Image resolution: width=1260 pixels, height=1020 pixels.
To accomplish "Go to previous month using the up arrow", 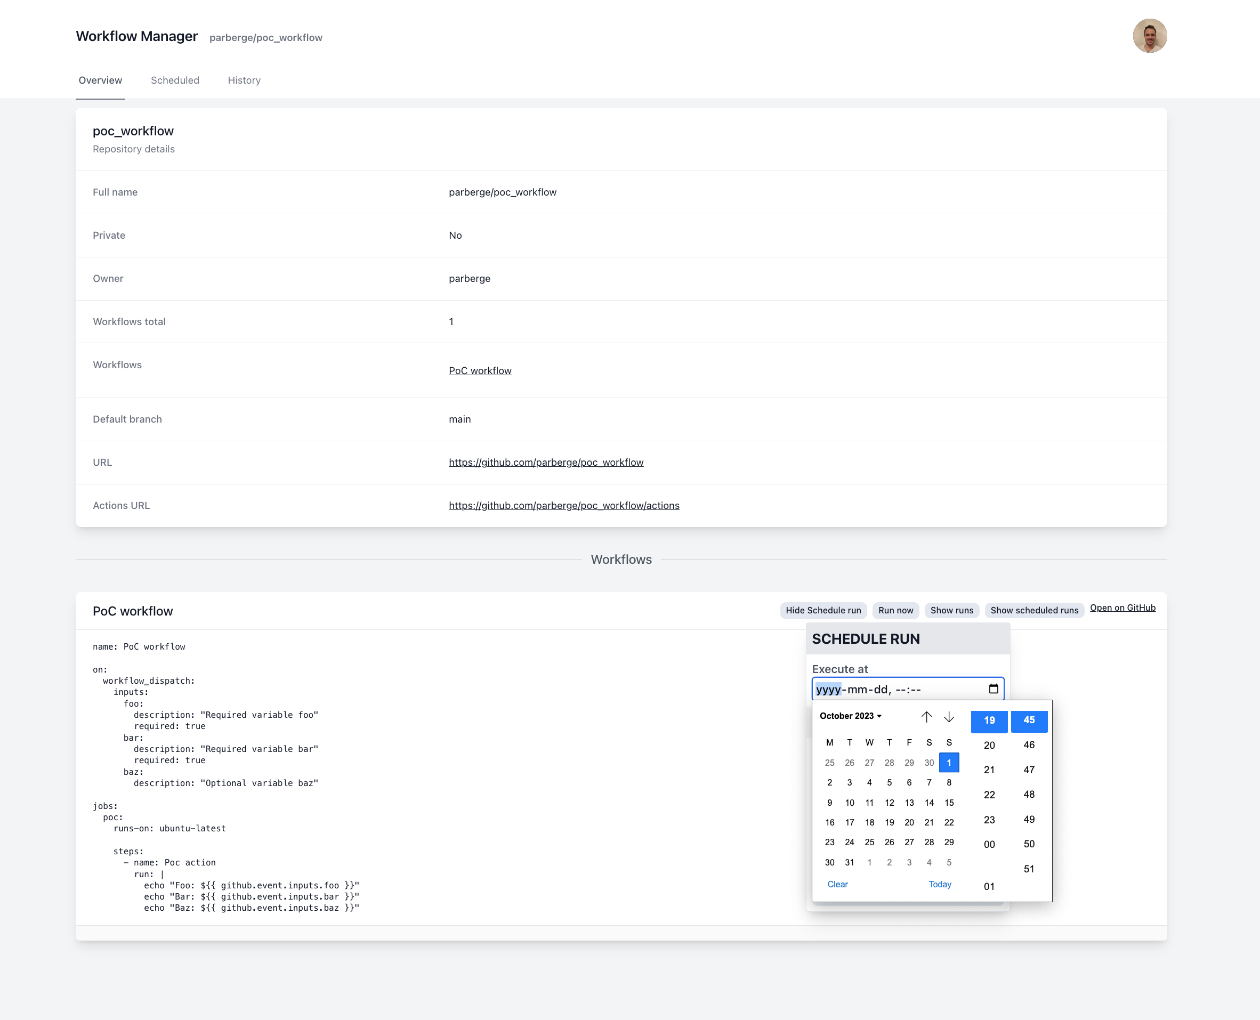I will (x=927, y=717).
